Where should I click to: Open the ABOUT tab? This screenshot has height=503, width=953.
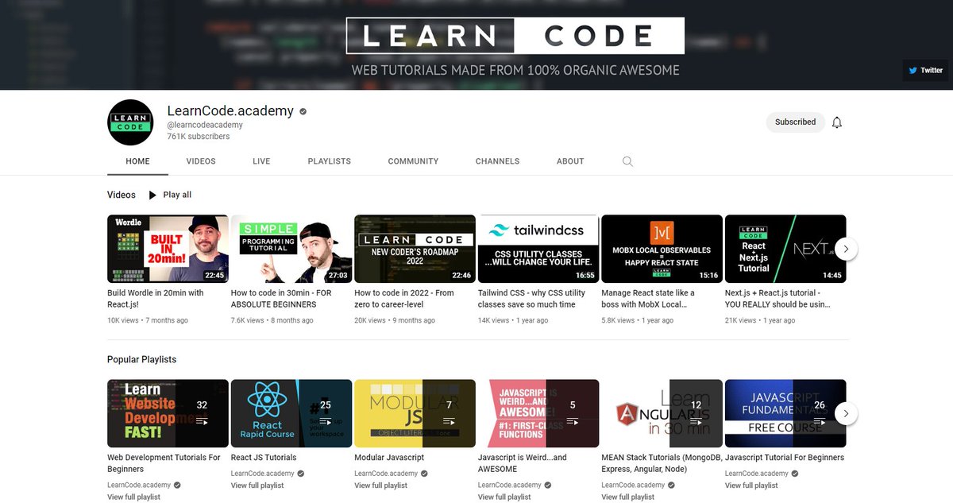[x=570, y=161]
